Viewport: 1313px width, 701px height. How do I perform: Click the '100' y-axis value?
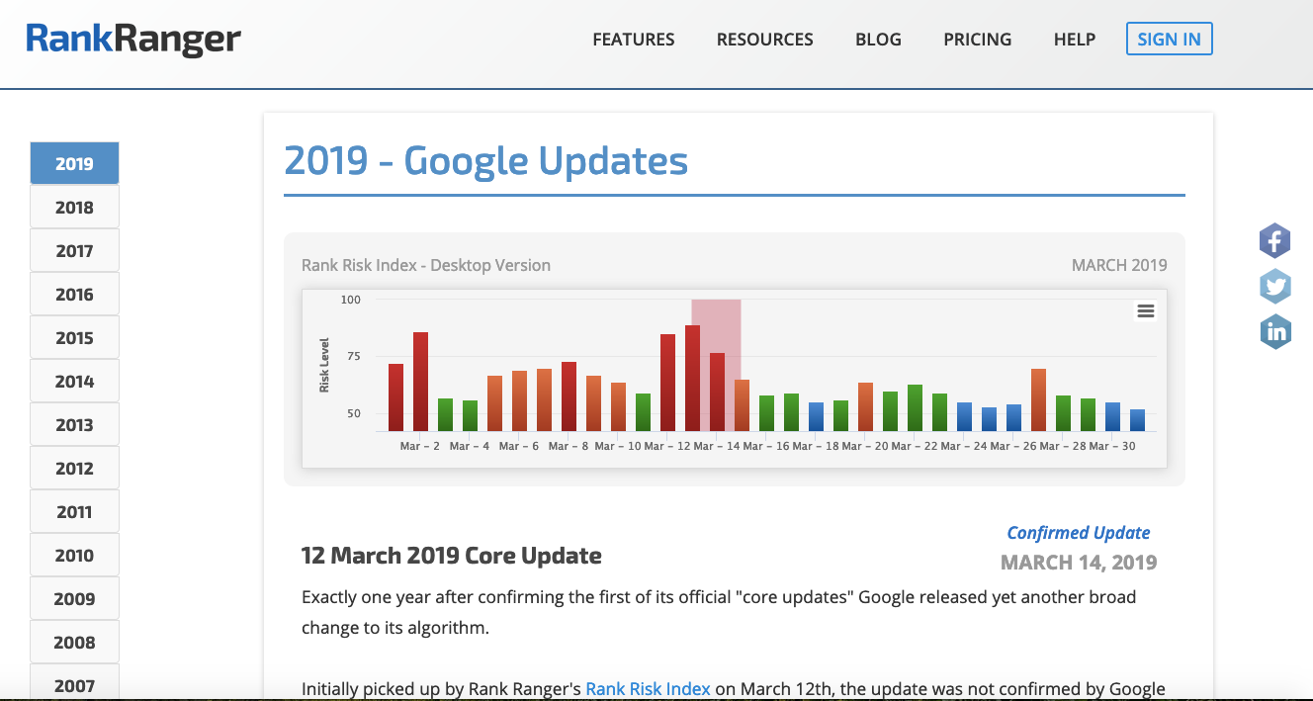pyautogui.click(x=351, y=300)
